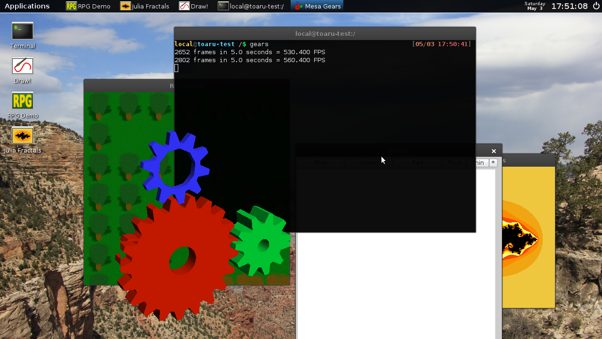Choose Thin brush in the Draw! window
Viewport: 602px width, 339px height.
[x=478, y=162]
